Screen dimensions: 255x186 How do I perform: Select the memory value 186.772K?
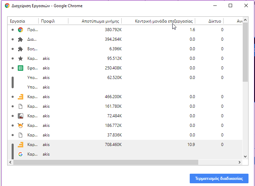[x=113, y=125]
